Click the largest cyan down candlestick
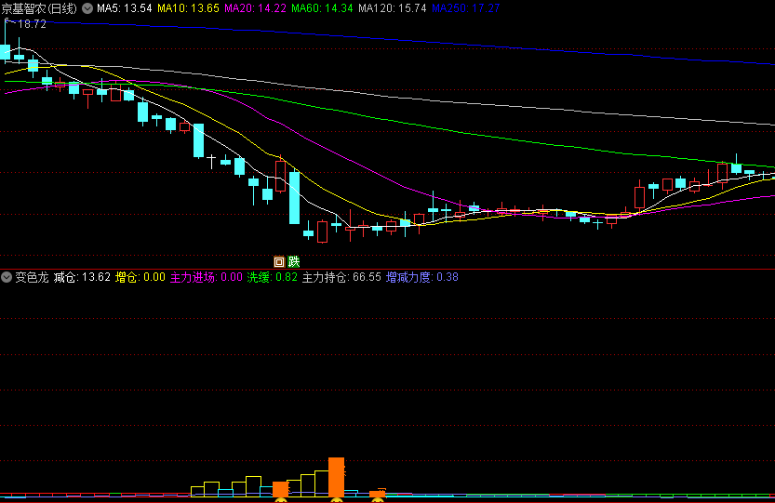Image resolution: width=775 pixels, height=503 pixels. (294, 198)
